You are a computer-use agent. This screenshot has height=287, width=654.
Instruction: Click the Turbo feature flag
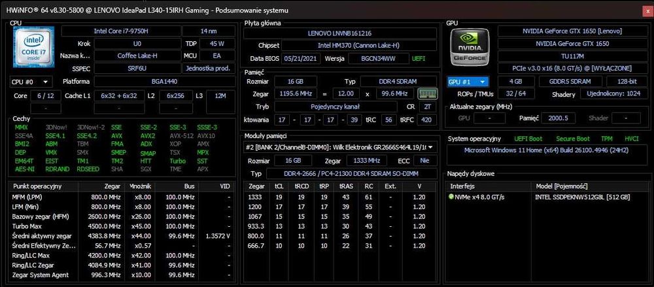point(177,161)
